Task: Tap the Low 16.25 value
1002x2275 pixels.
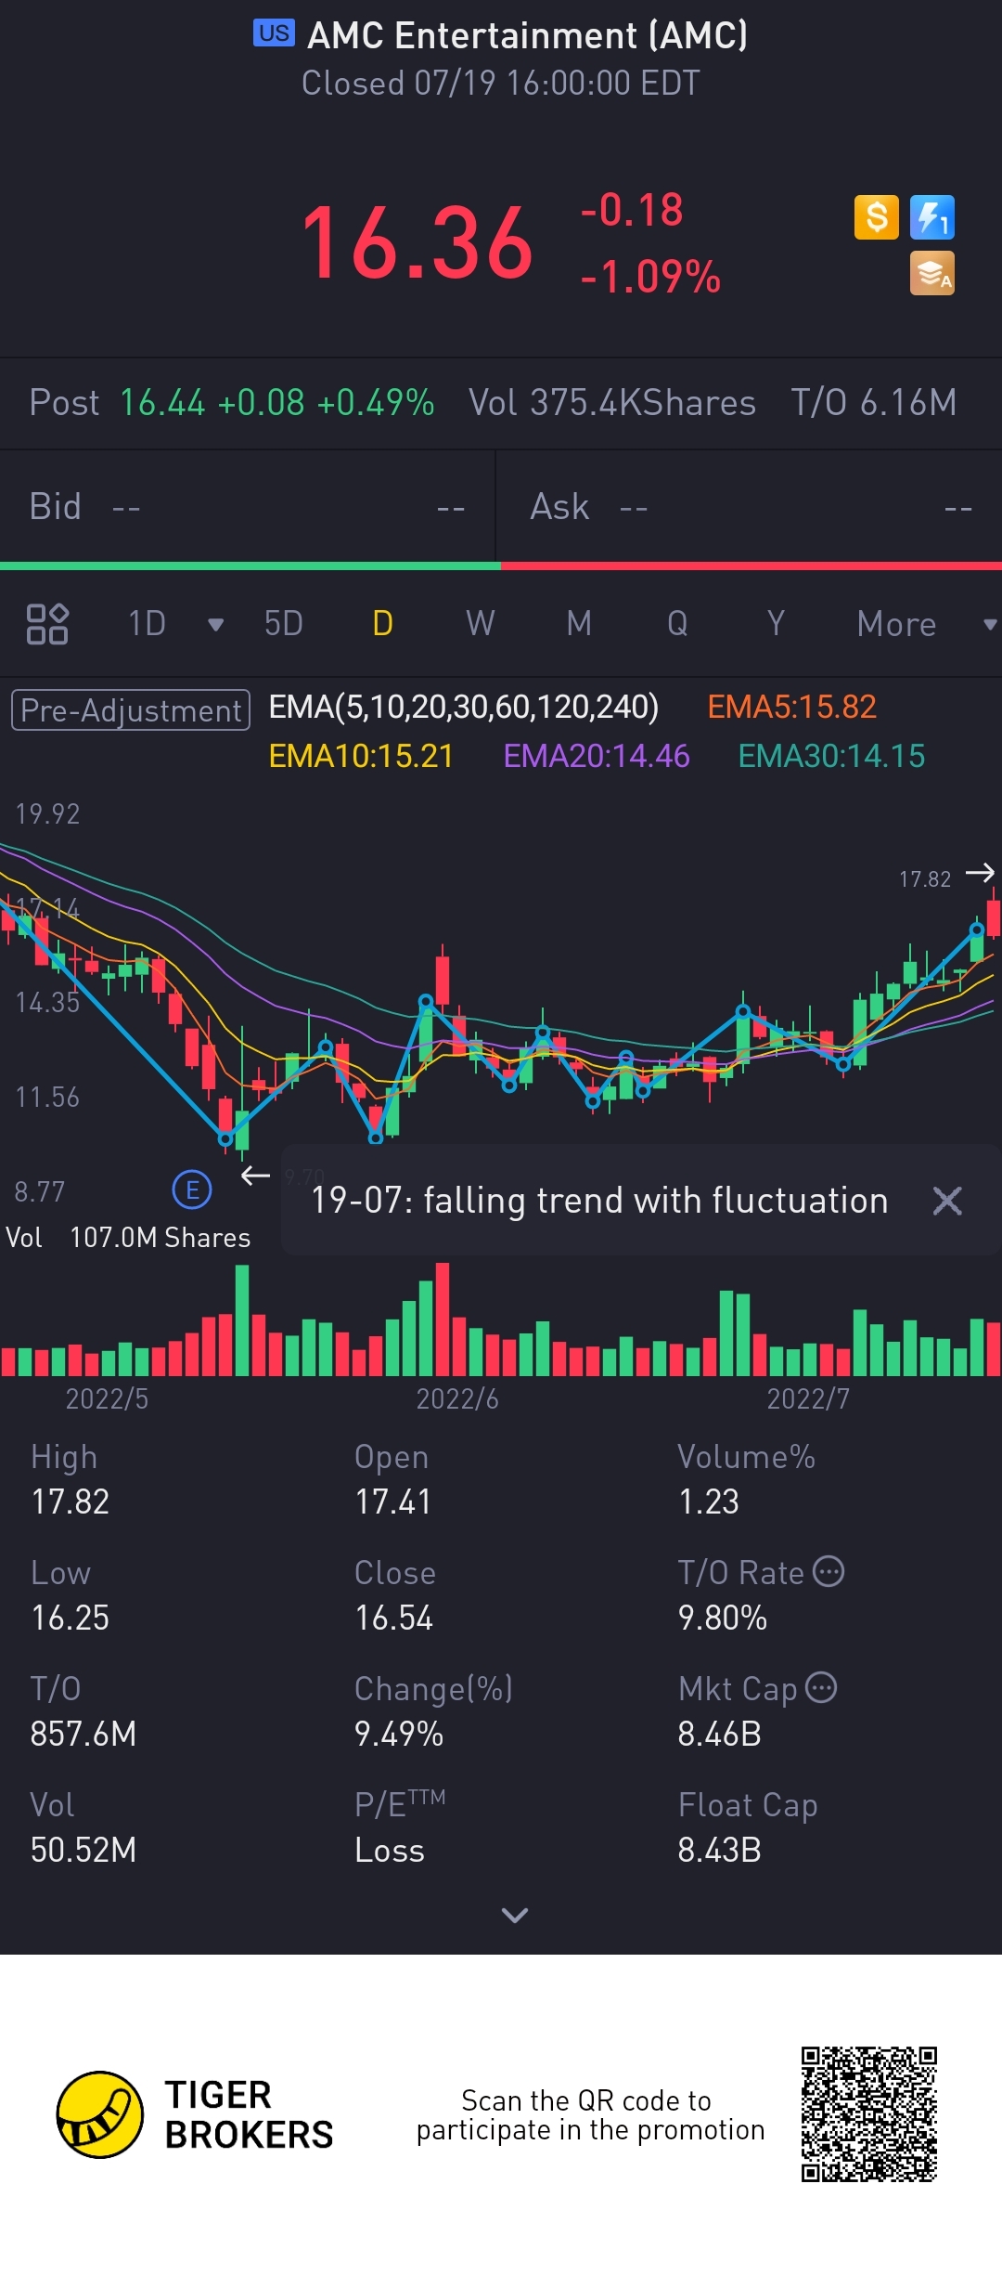Action: point(71,1618)
